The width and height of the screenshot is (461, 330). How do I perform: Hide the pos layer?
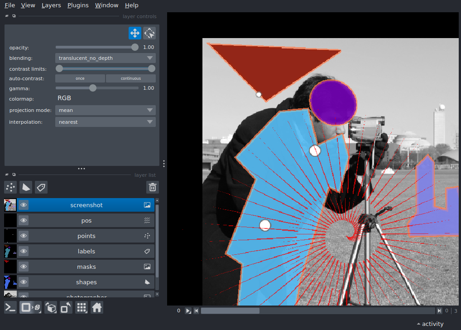[24, 221]
